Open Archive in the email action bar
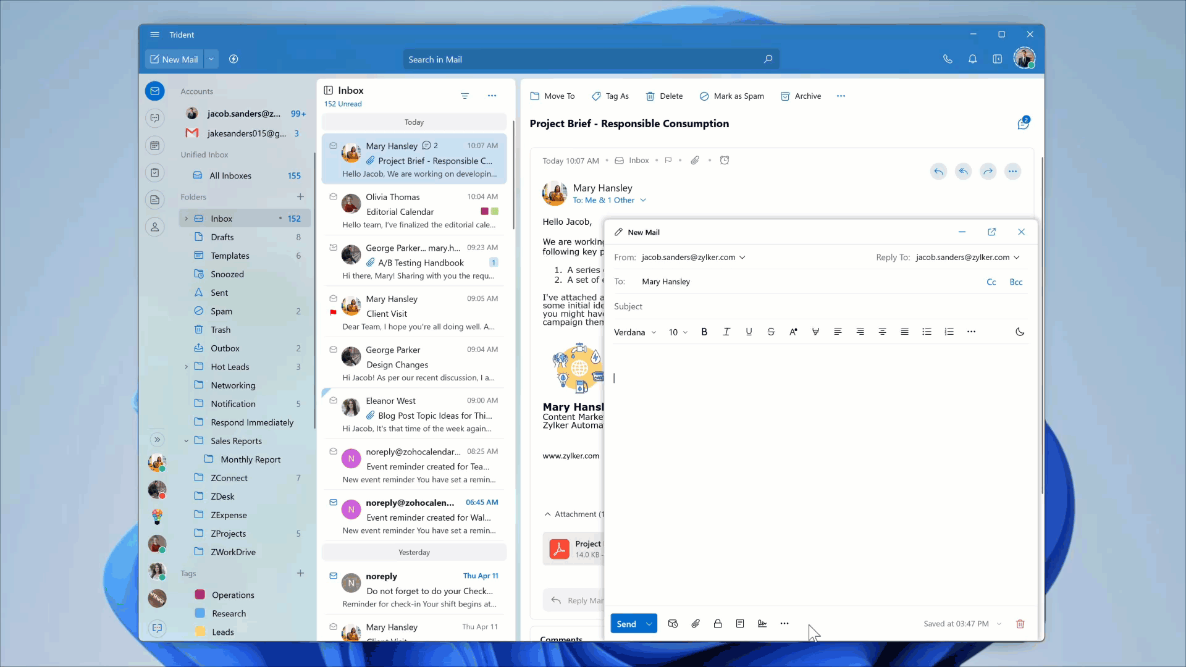Image resolution: width=1186 pixels, height=667 pixels. pos(801,96)
